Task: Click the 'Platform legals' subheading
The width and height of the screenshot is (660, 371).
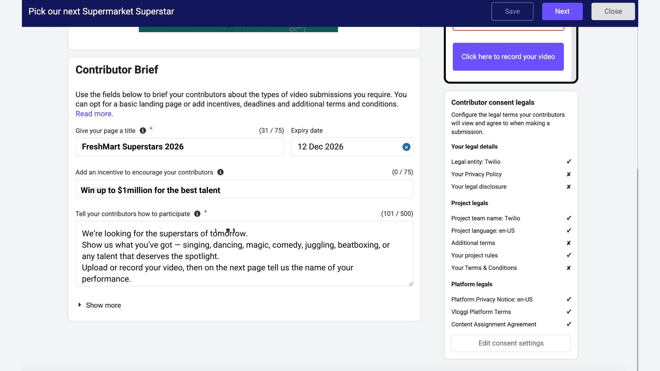Action: 472,284
